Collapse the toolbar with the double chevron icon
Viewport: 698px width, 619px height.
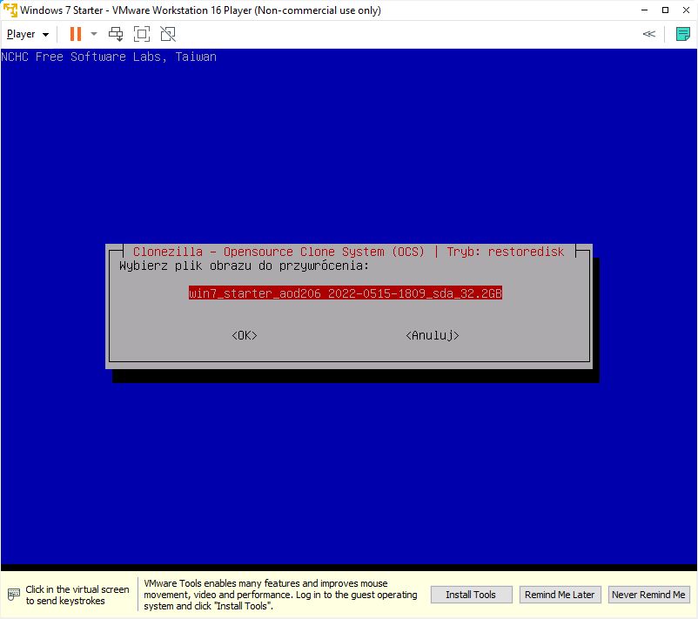click(649, 34)
